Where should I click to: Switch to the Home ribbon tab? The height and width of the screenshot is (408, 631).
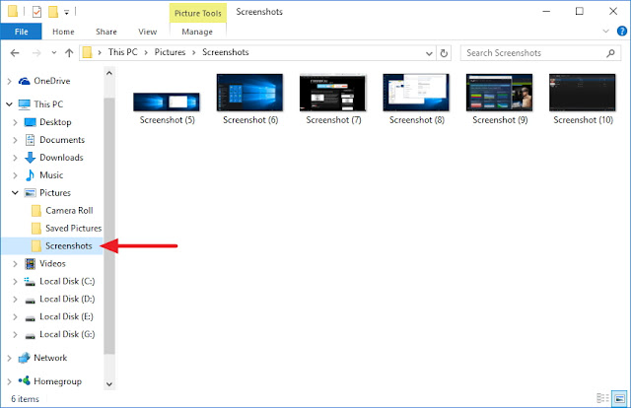(63, 32)
